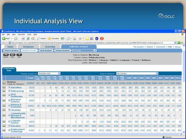Click the chart icon beside Education
The width and height of the screenshot is (186, 139).
(x=4, y=126)
